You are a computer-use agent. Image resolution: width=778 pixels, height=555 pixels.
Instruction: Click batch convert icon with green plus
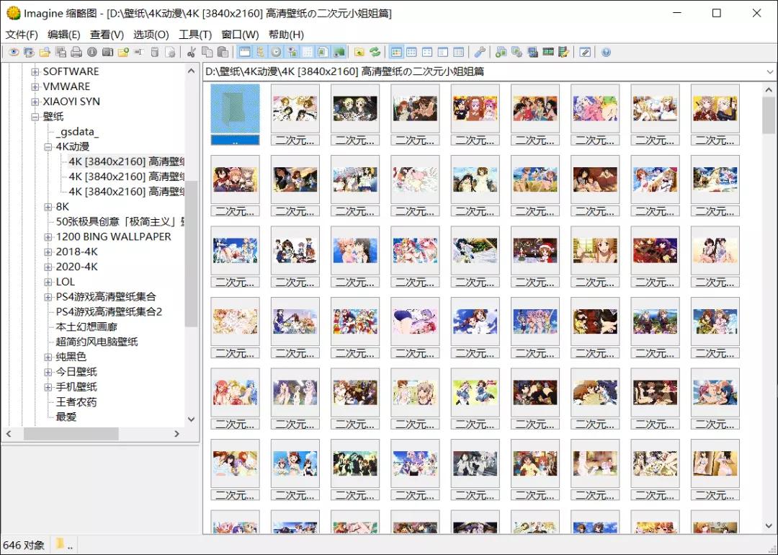point(501,52)
